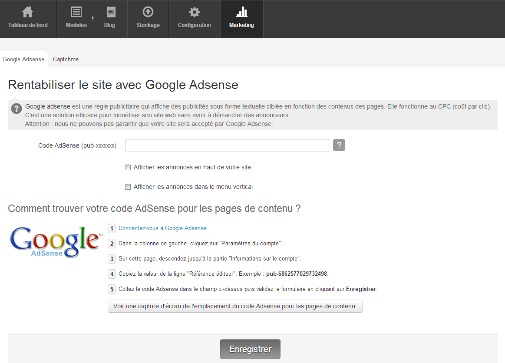Click the Stockage menu label

tap(148, 25)
